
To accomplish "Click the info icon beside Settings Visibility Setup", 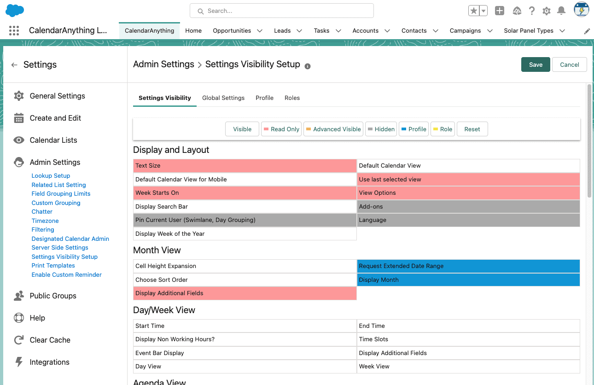I will point(308,66).
